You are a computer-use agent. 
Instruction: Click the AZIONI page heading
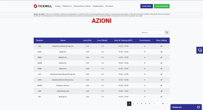click(101, 21)
